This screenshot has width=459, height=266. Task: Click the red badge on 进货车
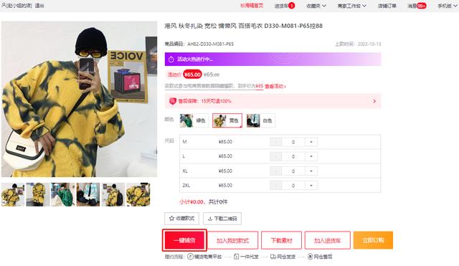tap(292, 6)
